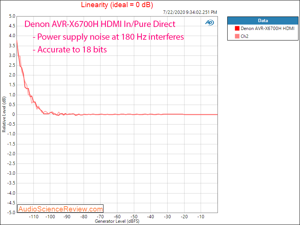Click the 2.5 y-axis tick label
The image size is (300, 225).
click(x=12, y=65)
